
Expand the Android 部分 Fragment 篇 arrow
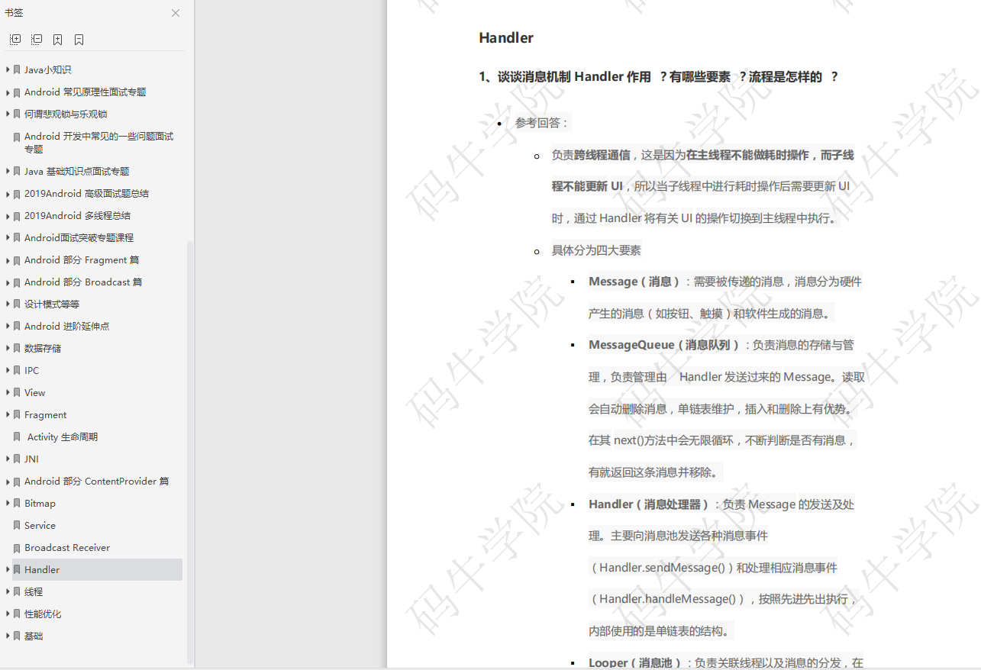point(8,259)
